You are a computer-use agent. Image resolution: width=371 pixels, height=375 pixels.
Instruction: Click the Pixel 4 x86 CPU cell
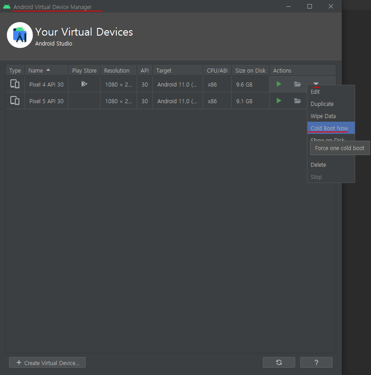tap(217, 84)
